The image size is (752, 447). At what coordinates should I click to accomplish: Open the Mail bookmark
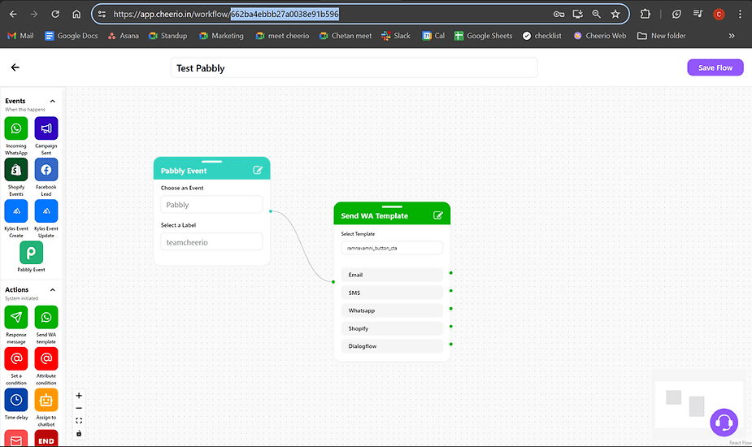[20, 36]
